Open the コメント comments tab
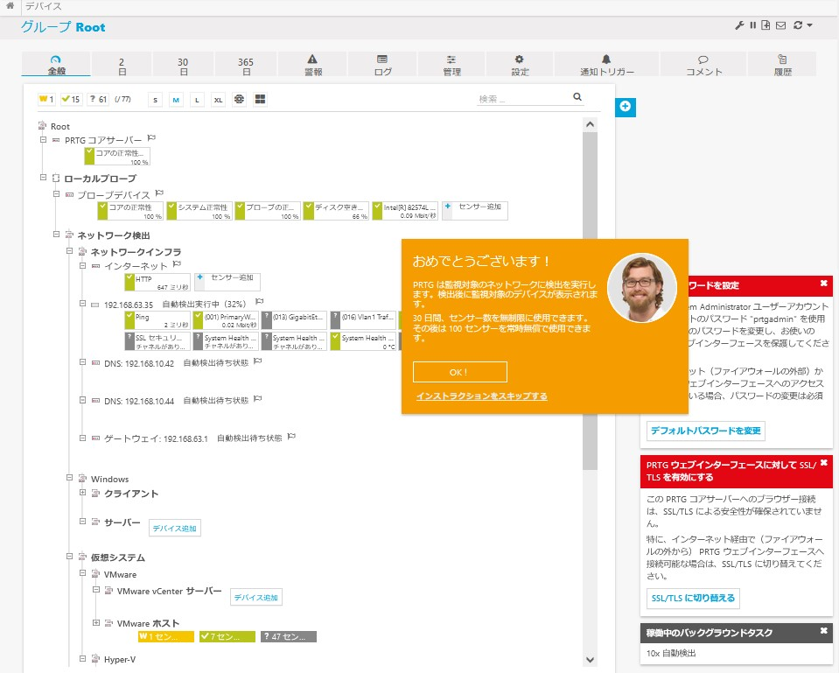The height and width of the screenshot is (673, 839). click(703, 65)
